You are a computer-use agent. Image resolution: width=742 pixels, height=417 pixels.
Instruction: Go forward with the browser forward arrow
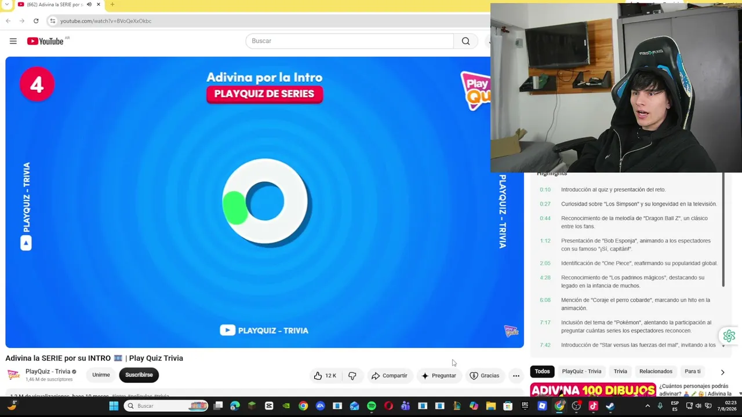[x=22, y=21]
